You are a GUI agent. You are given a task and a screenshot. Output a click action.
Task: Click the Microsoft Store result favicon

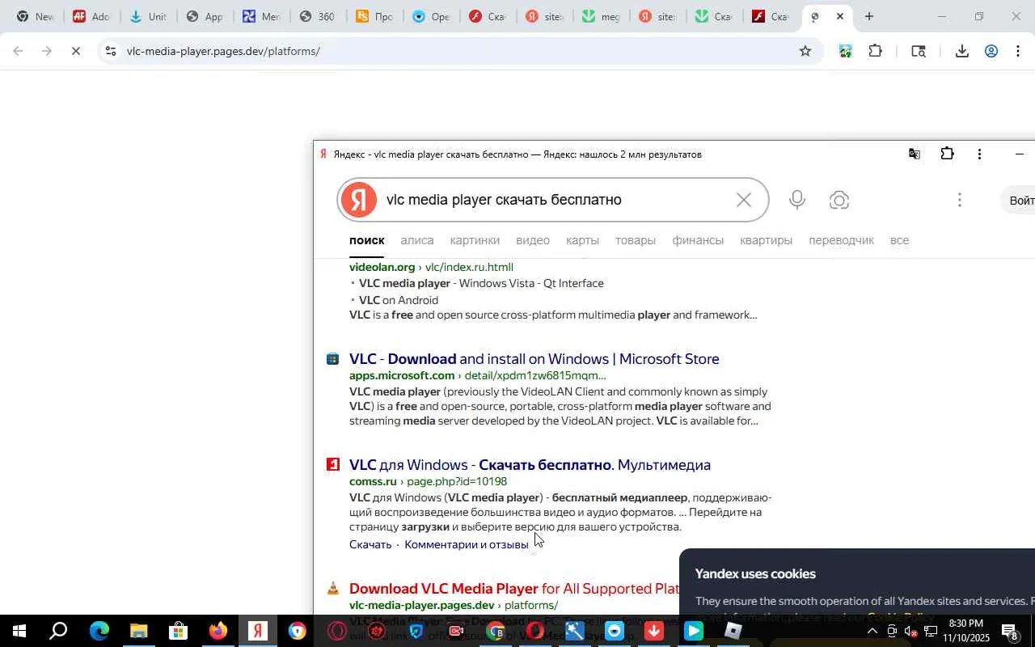point(332,358)
